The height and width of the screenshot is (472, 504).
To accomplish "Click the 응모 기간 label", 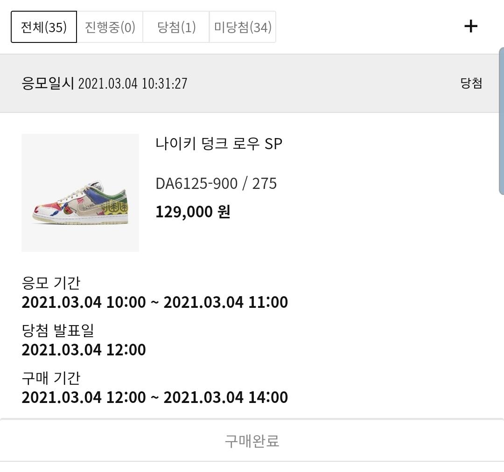I will (x=51, y=283).
